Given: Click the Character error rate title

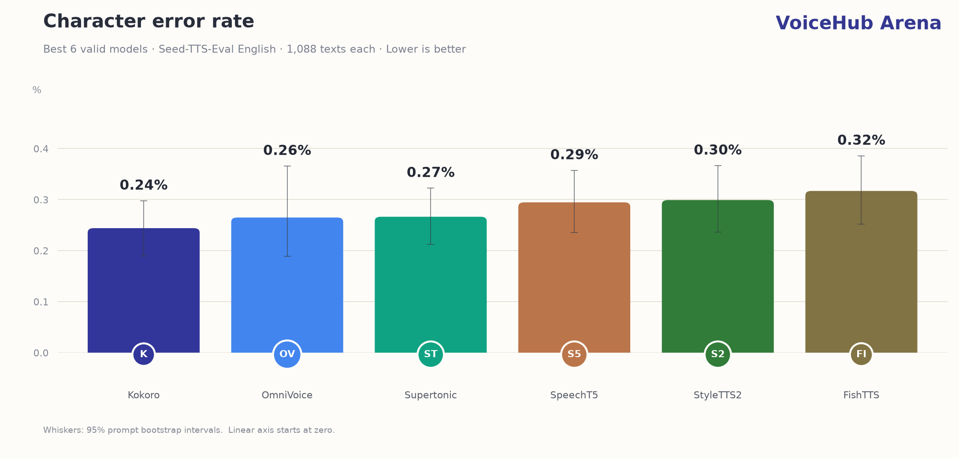Looking at the screenshot, I should 149,22.
